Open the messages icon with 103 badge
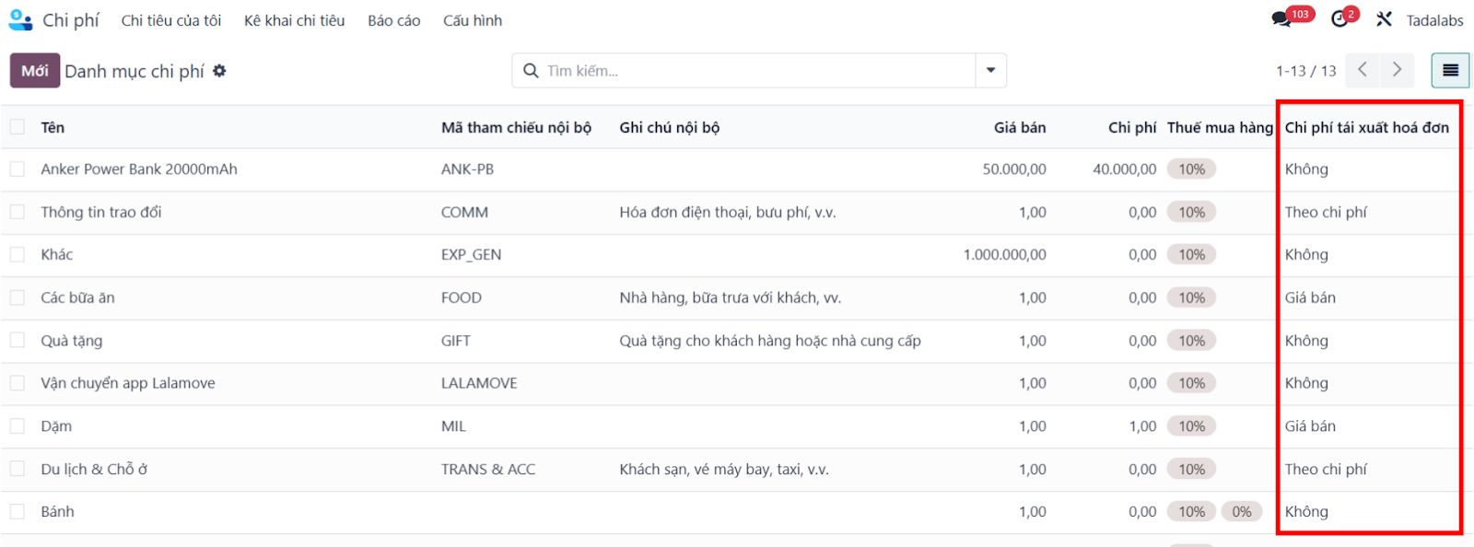This screenshot has width=1474, height=547. coord(1281,19)
